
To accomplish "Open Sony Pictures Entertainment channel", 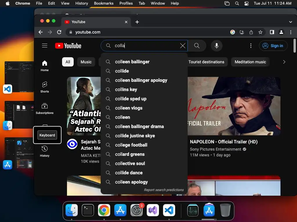I will point(215,149).
